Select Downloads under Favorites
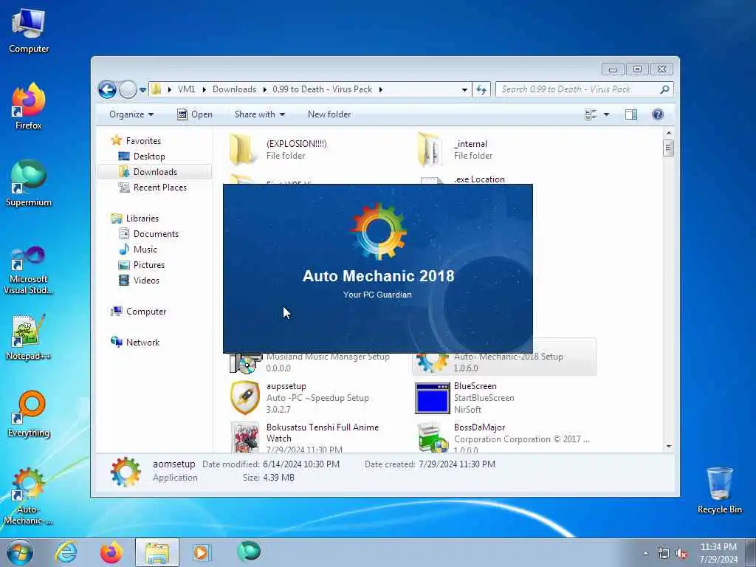This screenshot has width=756, height=567. (x=155, y=171)
